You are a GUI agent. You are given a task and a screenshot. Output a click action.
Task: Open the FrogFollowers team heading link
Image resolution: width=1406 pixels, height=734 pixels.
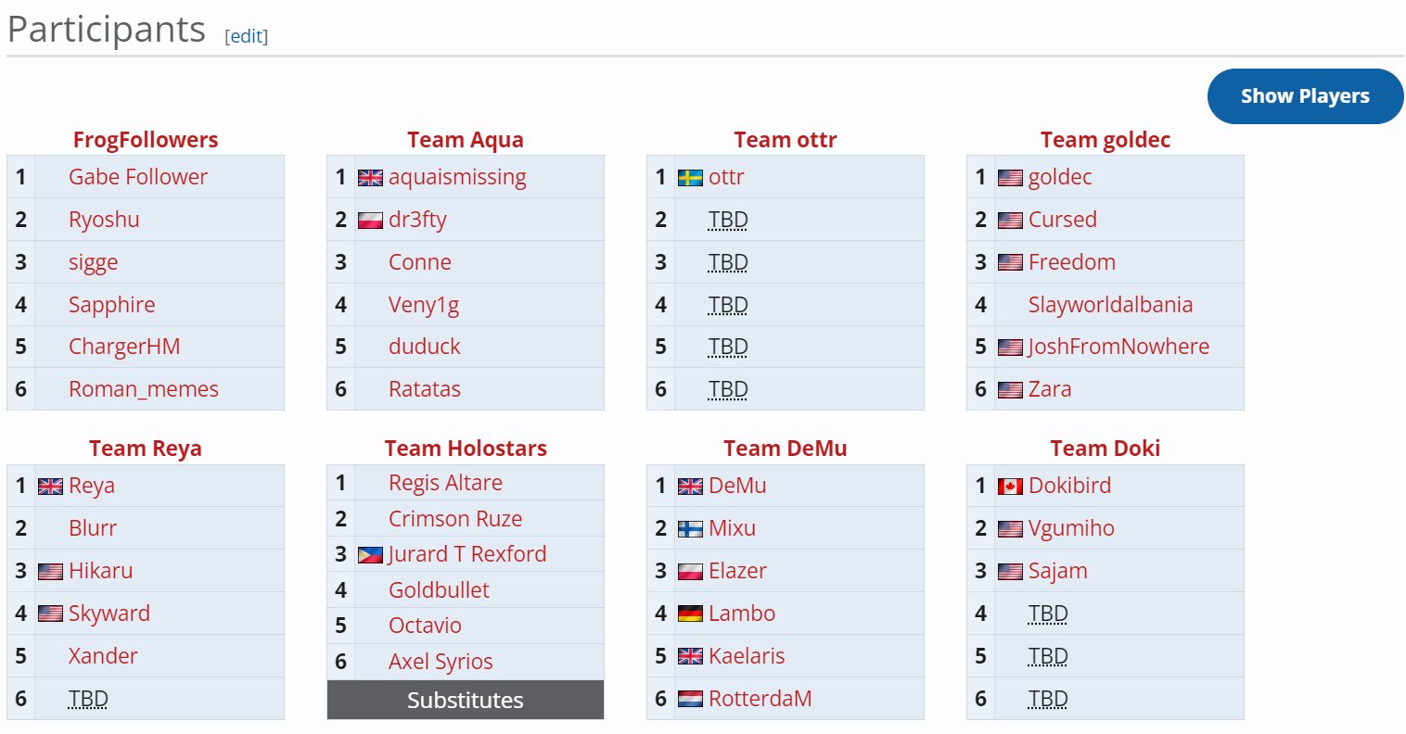click(x=146, y=140)
